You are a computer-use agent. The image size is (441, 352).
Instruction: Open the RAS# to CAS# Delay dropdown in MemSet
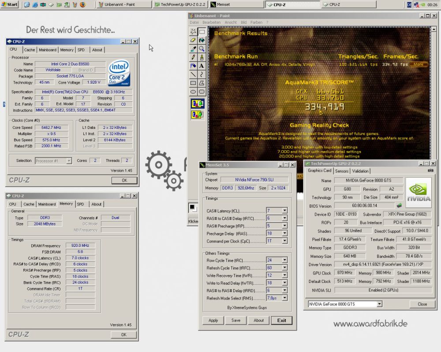coord(284,218)
